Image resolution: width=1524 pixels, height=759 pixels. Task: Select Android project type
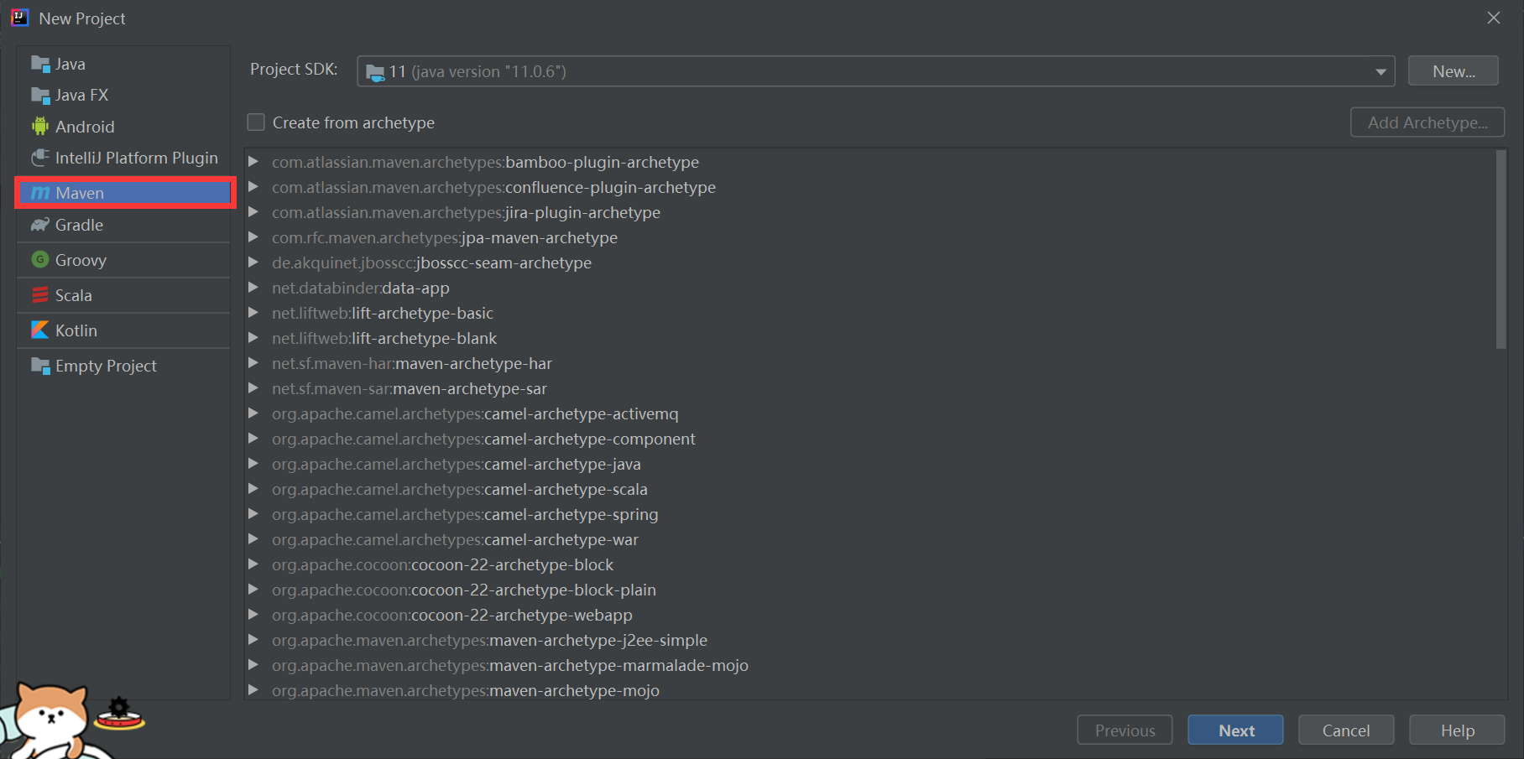(123, 127)
